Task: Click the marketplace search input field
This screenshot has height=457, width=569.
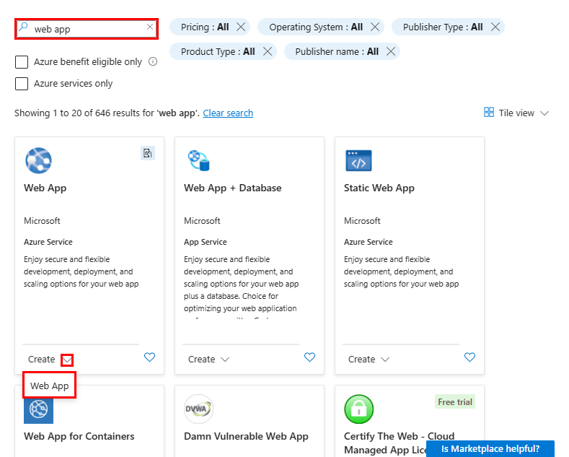Action: [x=87, y=29]
